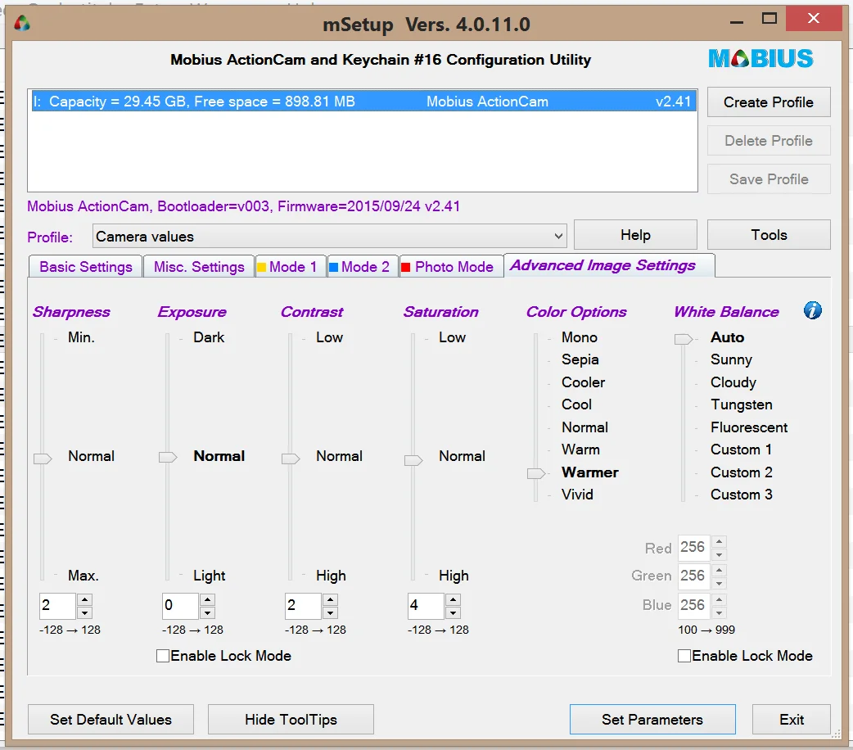The height and width of the screenshot is (750, 853).
Task: Click the bootloader and firmware info text
Action: tap(244, 206)
